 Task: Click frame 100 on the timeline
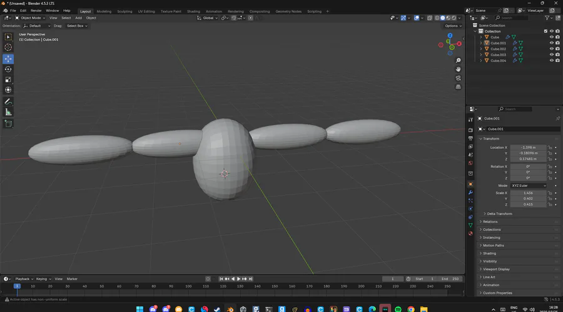(188, 286)
